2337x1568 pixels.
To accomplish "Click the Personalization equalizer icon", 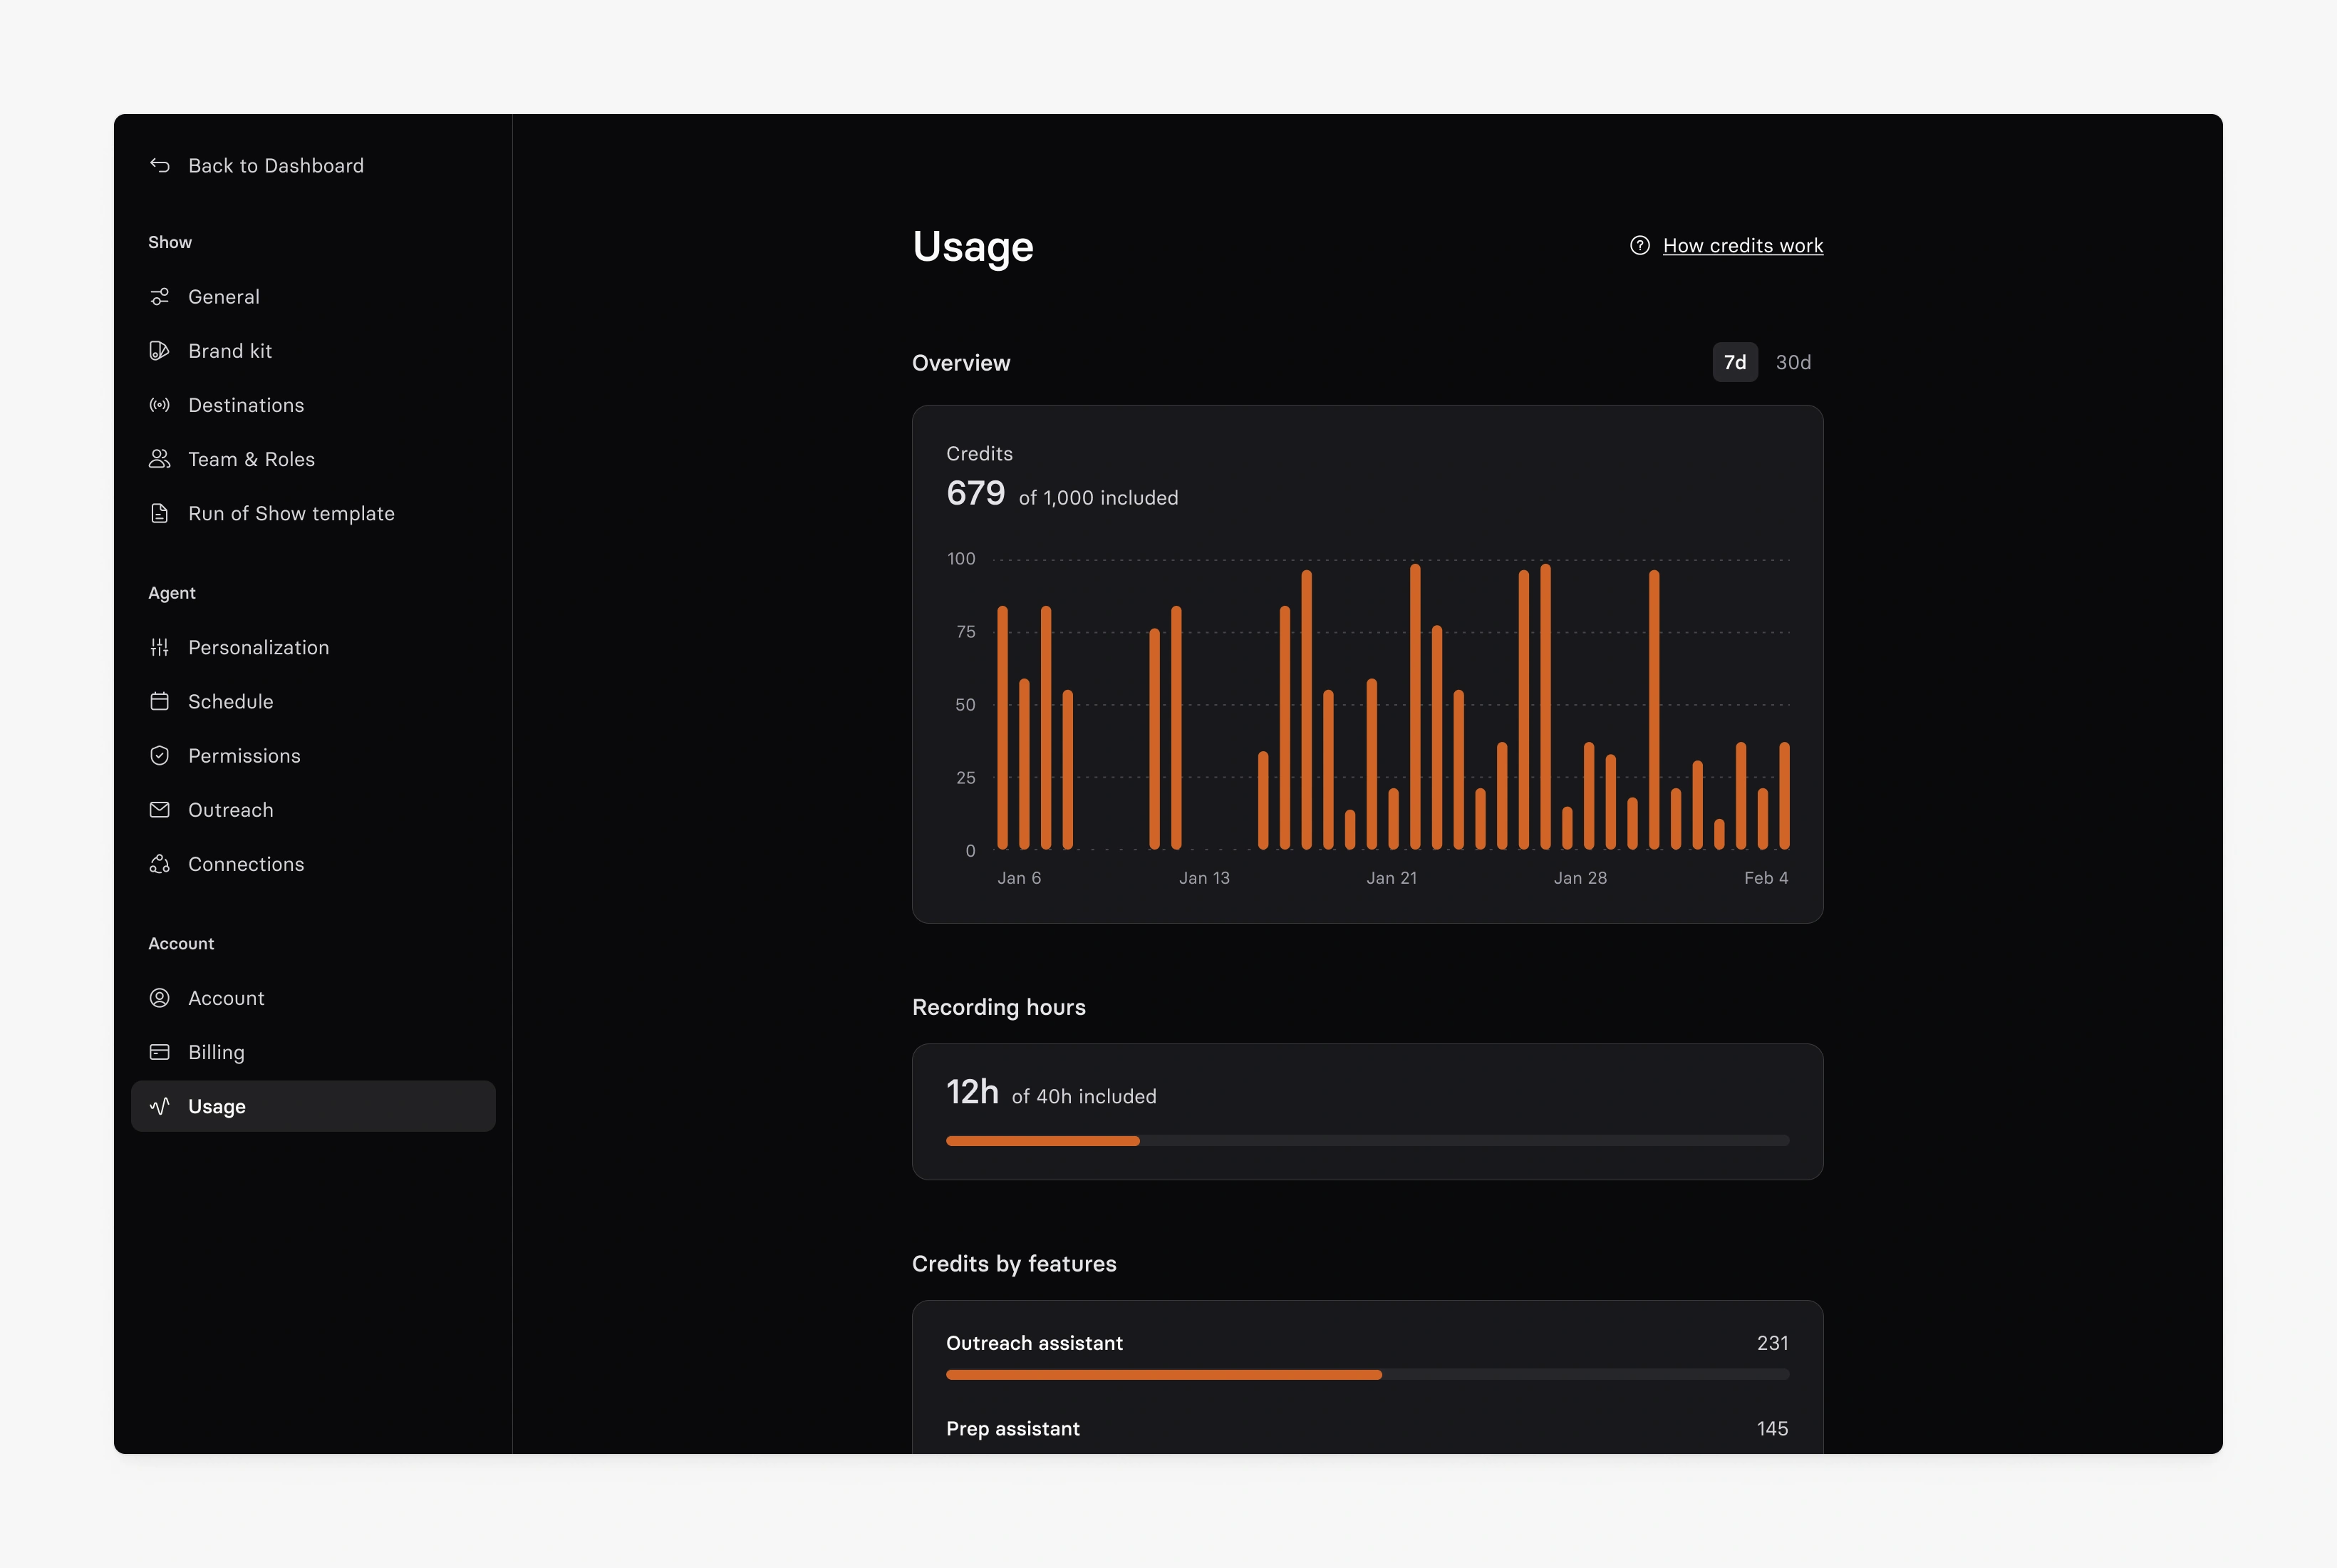I will (160, 647).
